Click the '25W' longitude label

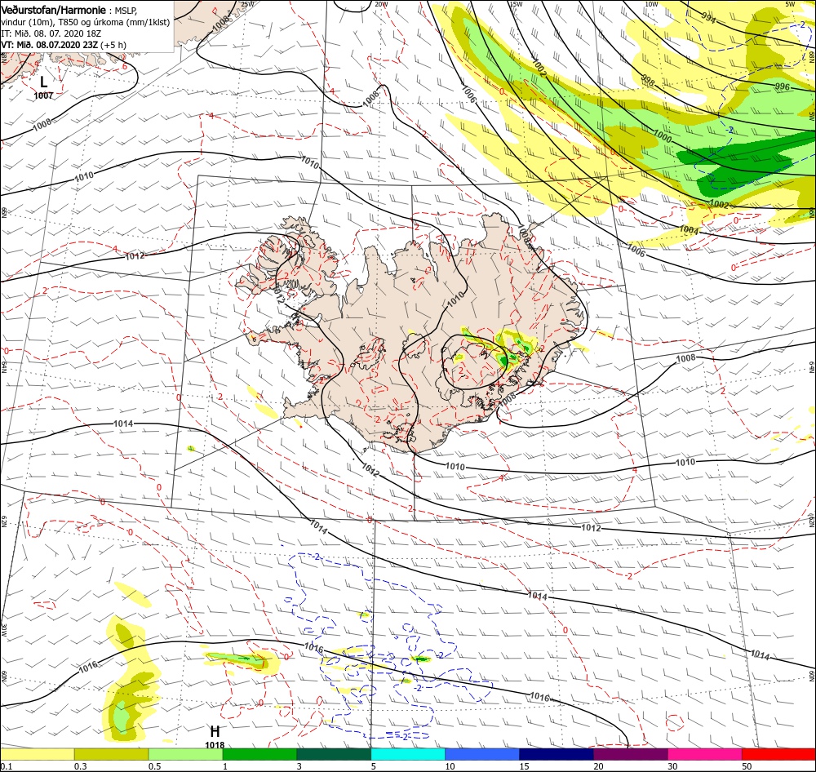click(x=248, y=4)
